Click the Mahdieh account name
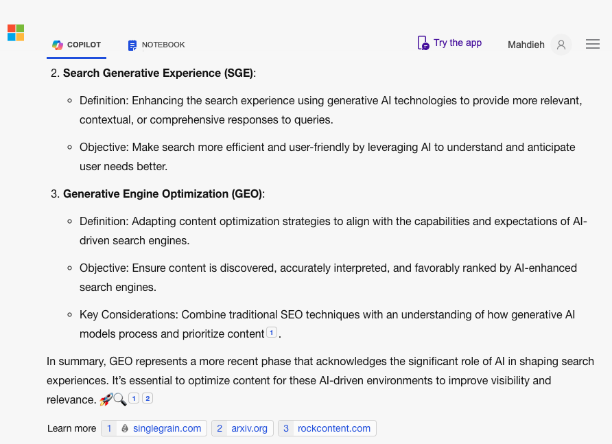Image resolution: width=612 pixels, height=444 pixels. point(526,45)
